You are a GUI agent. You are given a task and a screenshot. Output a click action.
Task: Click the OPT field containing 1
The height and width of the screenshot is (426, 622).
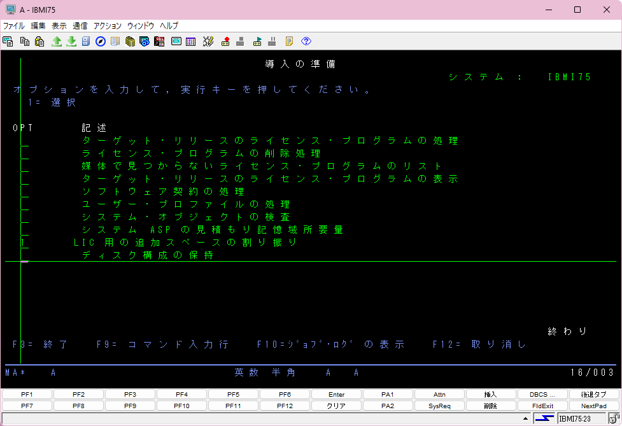coord(24,243)
